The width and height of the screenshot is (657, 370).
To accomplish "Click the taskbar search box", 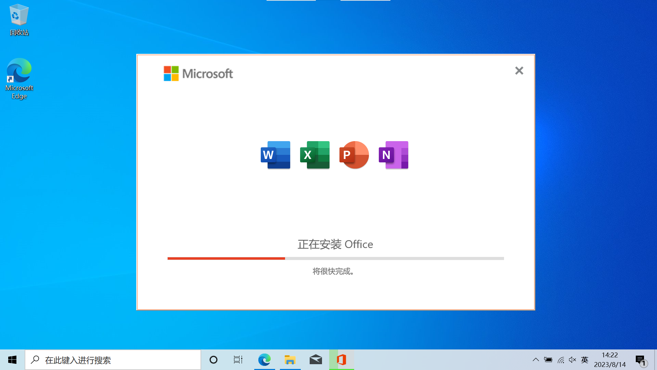I will tap(113, 360).
